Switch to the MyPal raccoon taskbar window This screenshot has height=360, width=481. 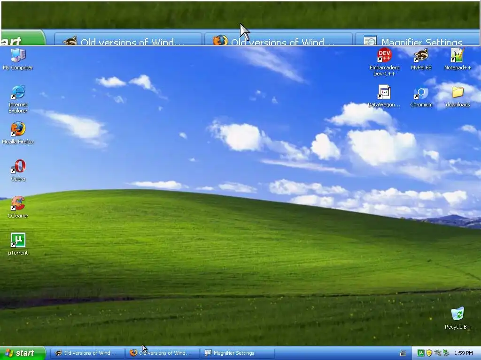(x=87, y=353)
